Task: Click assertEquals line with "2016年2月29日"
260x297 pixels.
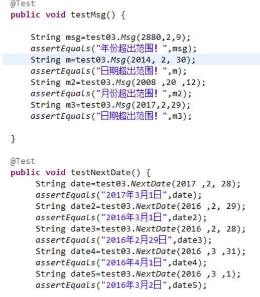Action: [123, 240]
